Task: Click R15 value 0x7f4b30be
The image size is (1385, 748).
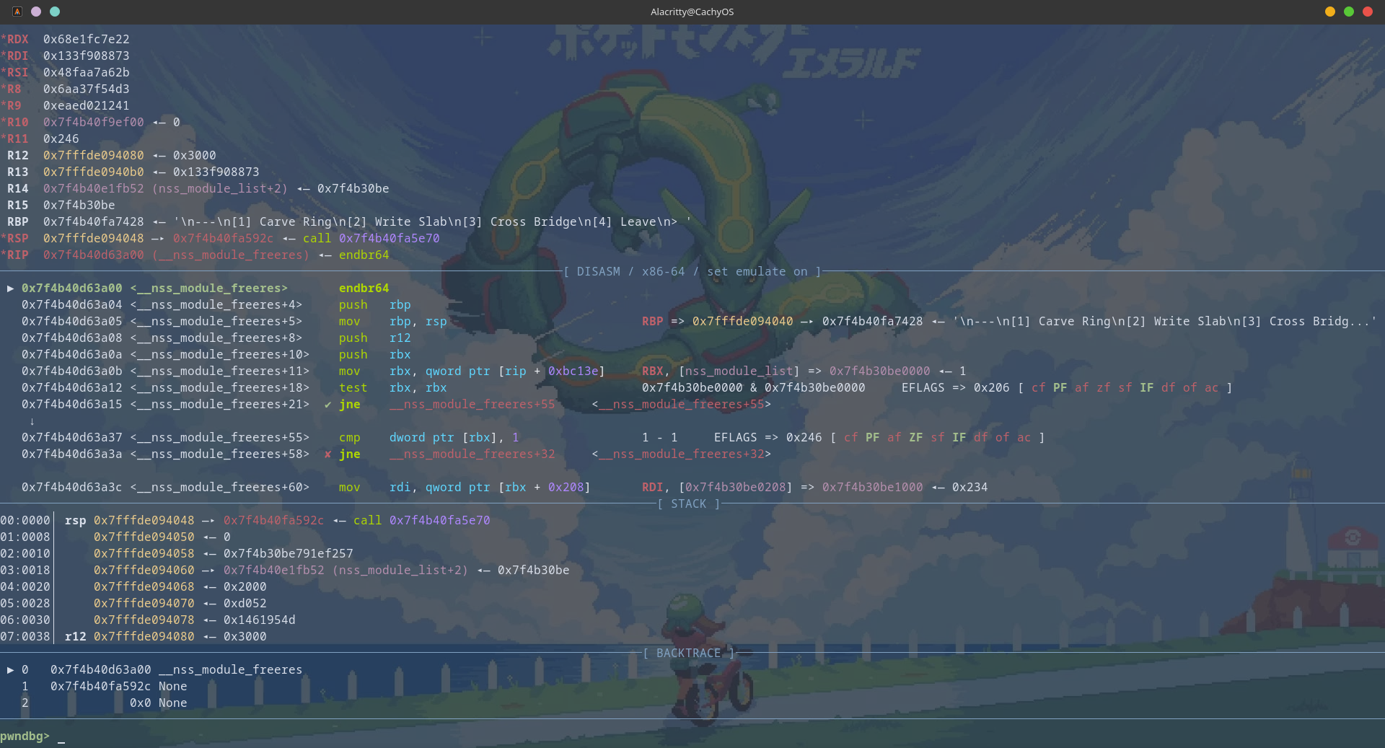Action: click(x=79, y=205)
